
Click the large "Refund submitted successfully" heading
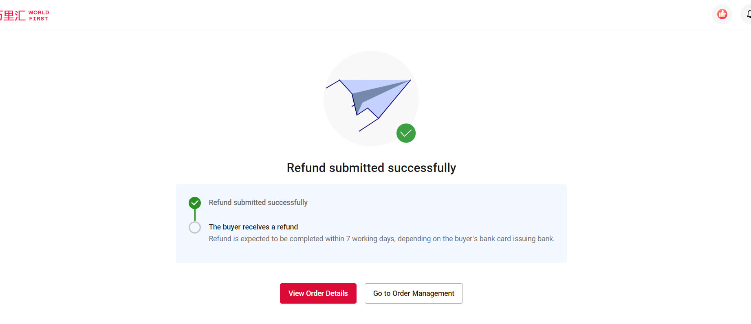coord(371,168)
